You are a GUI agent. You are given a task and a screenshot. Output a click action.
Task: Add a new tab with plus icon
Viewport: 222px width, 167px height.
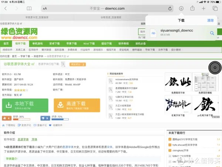[203, 9]
